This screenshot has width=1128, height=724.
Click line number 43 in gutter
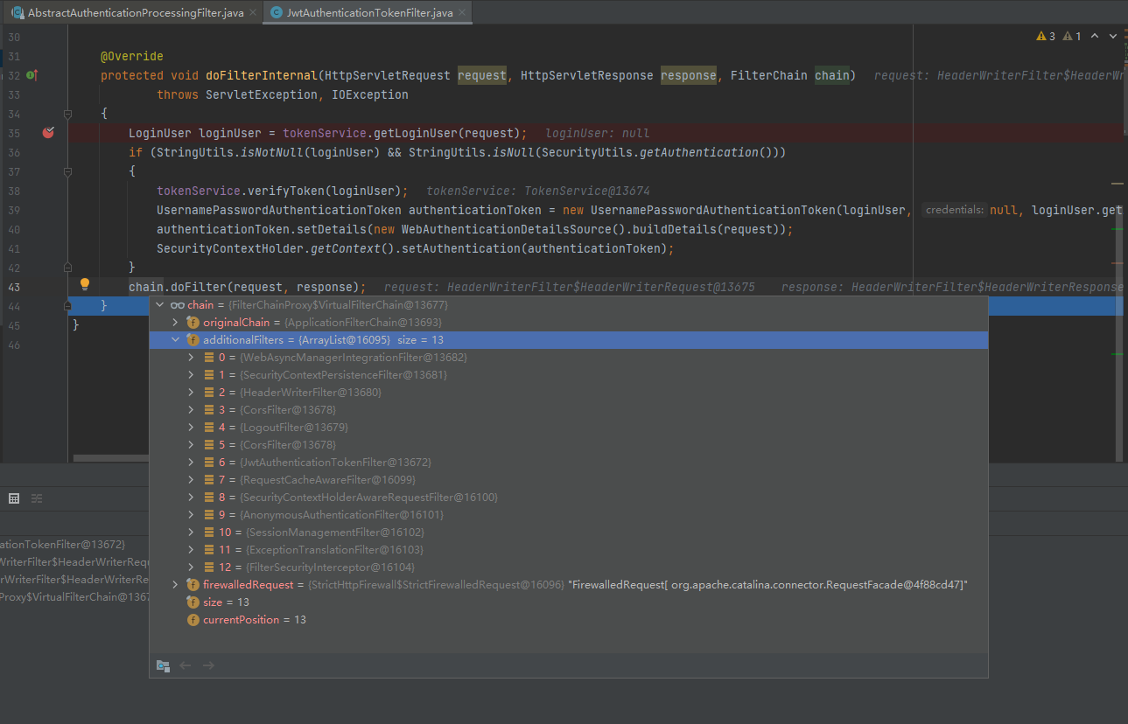click(13, 287)
